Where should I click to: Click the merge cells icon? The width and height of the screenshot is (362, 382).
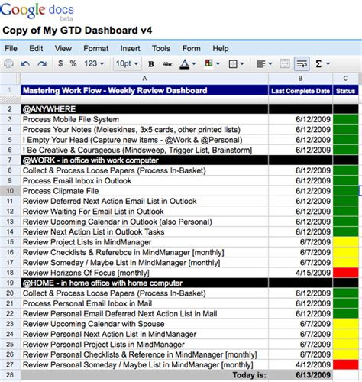pyautogui.click(x=285, y=63)
